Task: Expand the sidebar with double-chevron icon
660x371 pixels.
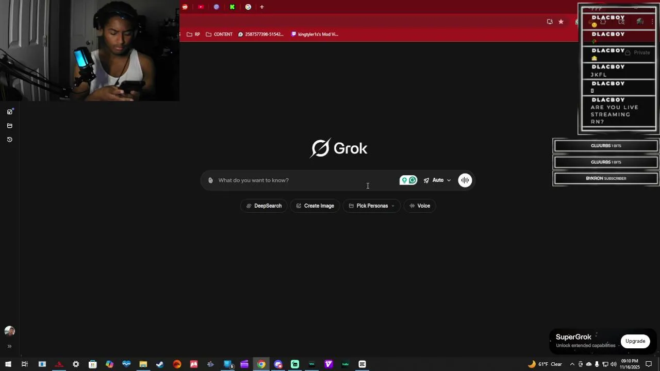Action: (x=9, y=346)
